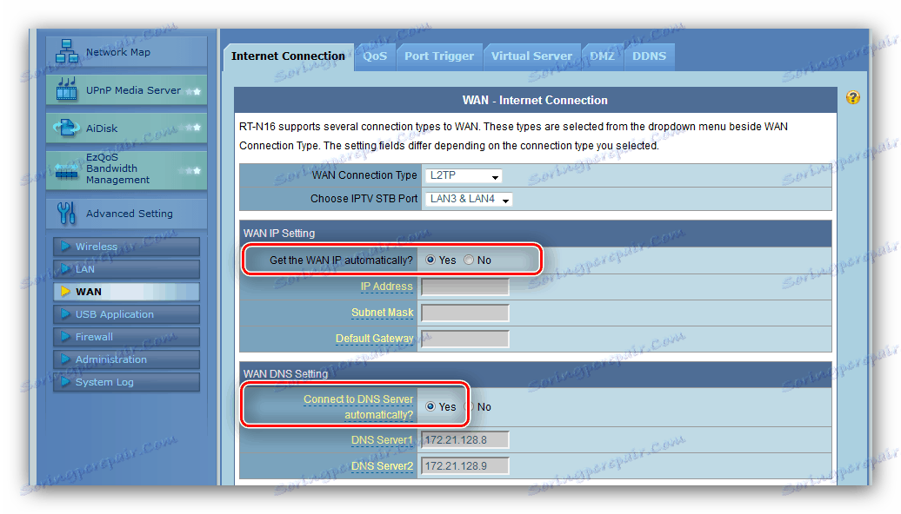The height and width of the screenshot is (514, 901).
Task: Click the Advanced Setting label
Action: tap(130, 214)
